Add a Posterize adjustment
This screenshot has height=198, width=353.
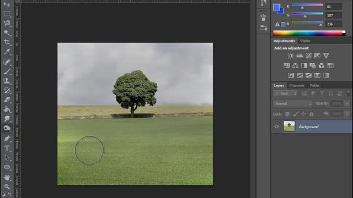tap(299, 75)
